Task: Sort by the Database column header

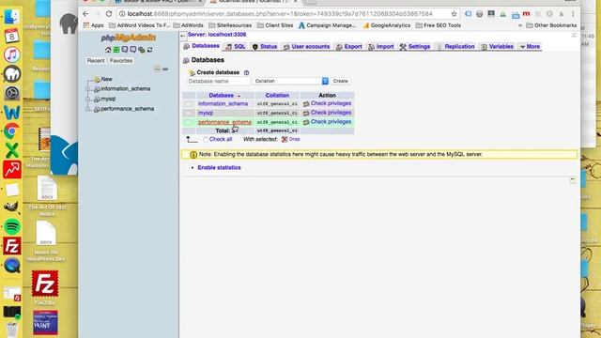Action: click(x=222, y=96)
